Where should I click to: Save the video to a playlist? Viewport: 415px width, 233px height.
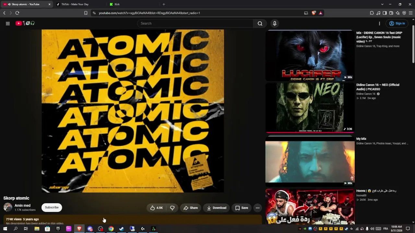242,208
